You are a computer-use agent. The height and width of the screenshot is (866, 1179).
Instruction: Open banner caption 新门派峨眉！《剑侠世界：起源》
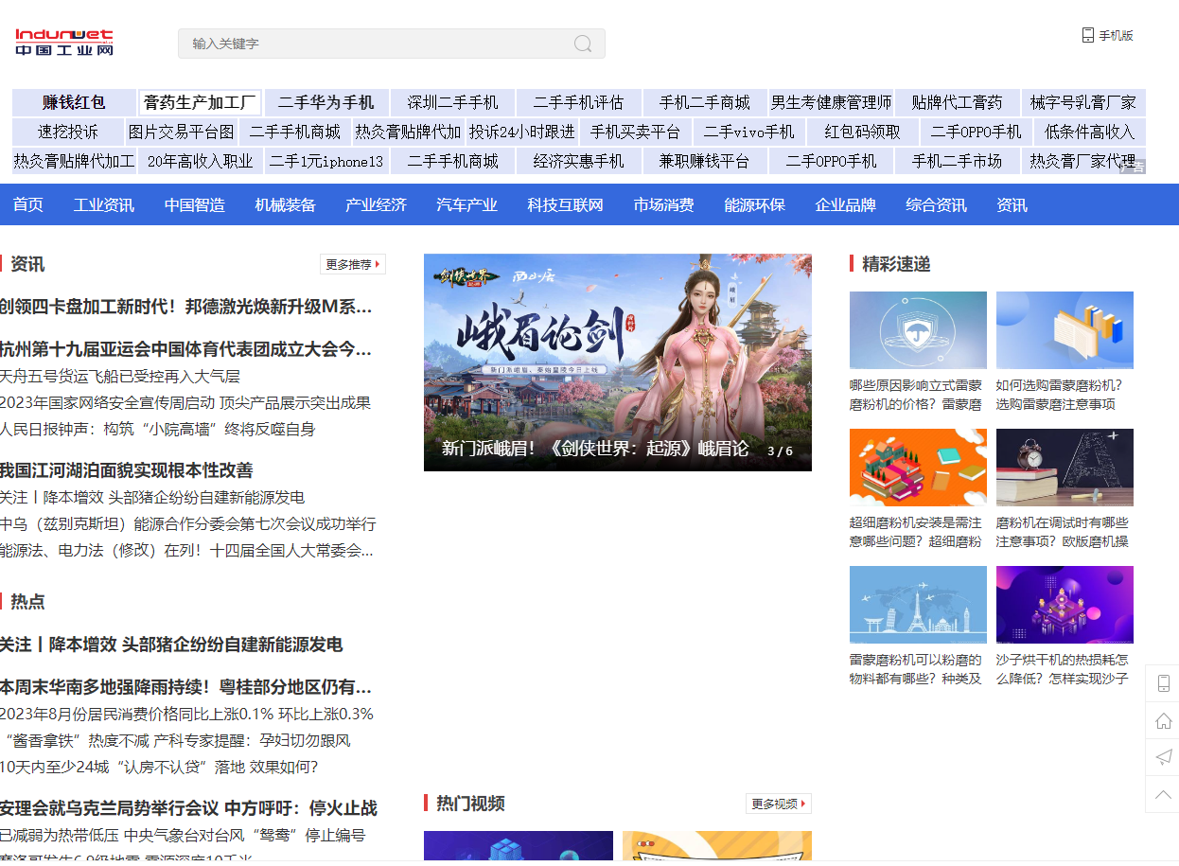tap(595, 450)
